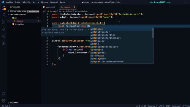This screenshot has width=190, height=107.
Task: Open the Selección menu
Action: (26, 2)
